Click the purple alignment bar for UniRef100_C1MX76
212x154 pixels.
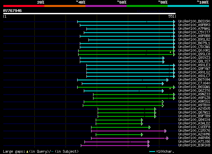[129, 131]
